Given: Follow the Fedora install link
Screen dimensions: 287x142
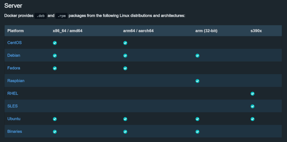Looking at the screenshot, I should coord(14,68).
